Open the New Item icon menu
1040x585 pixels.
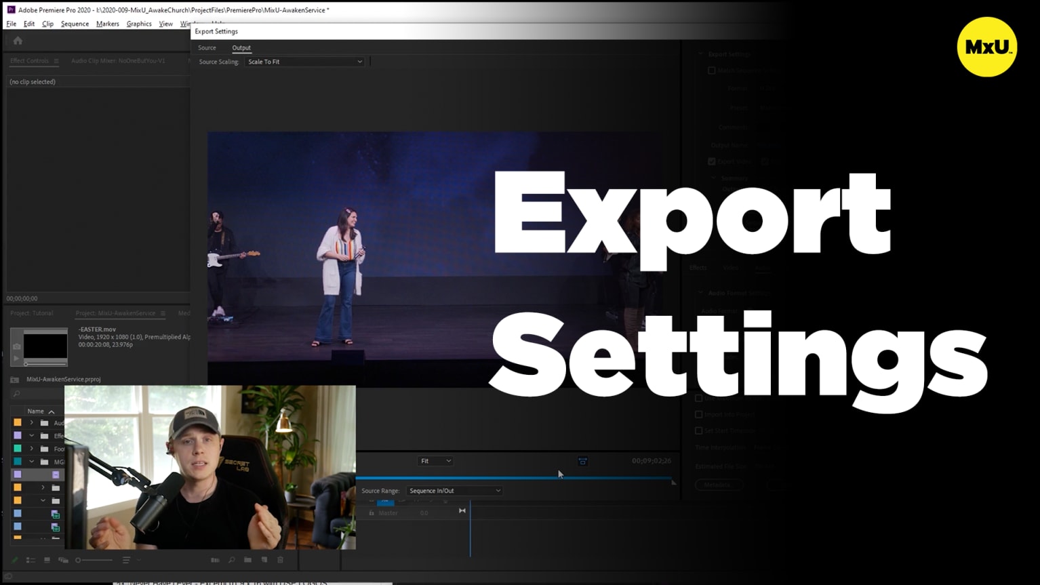click(263, 560)
